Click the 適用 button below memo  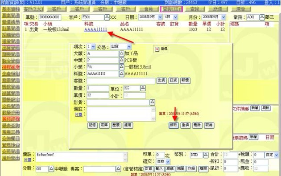pyautogui.click(x=128, y=125)
